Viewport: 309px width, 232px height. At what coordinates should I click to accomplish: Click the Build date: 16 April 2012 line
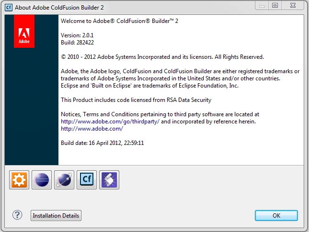102,143
